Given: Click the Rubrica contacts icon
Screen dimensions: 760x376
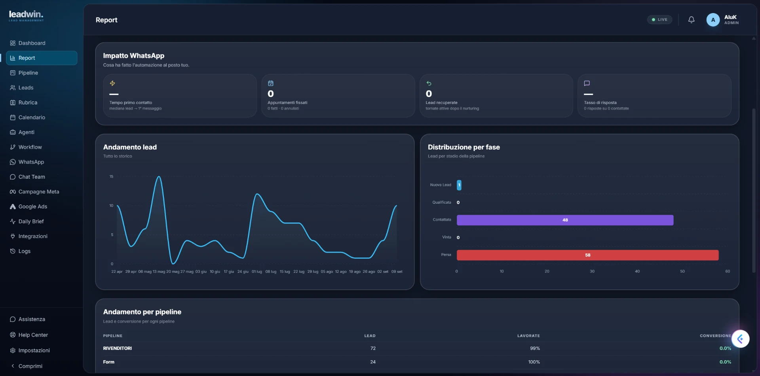Looking at the screenshot, I should 13,102.
